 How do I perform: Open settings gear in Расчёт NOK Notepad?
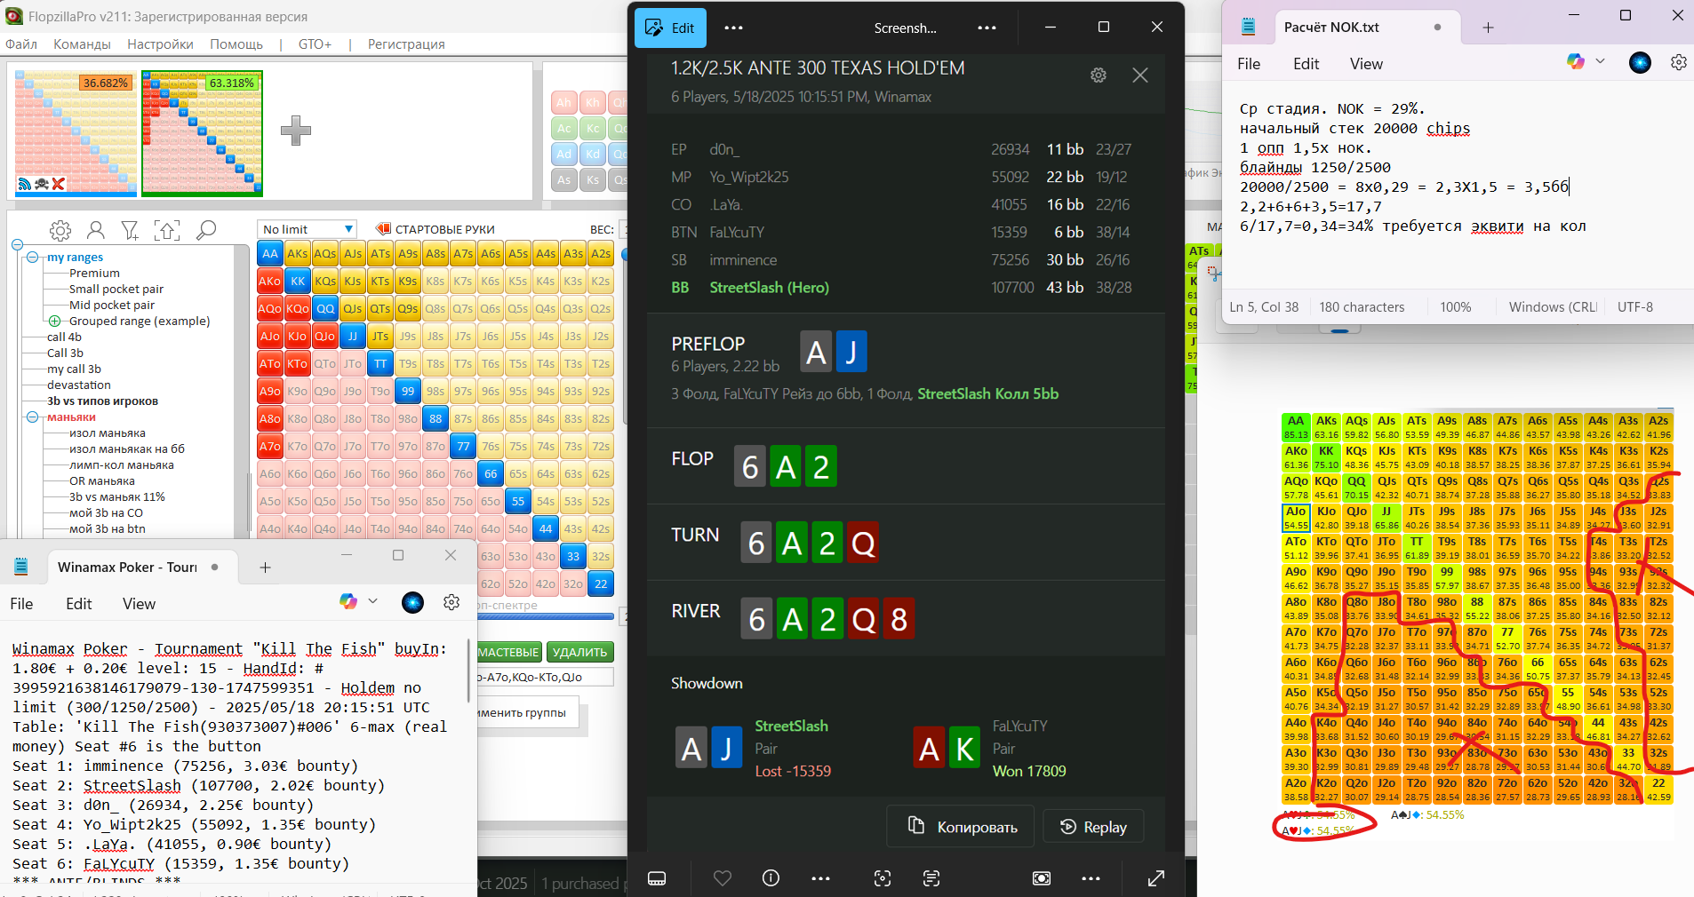[x=1679, y=62]
